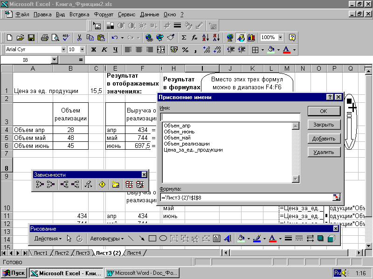Open the Формат menu
The image size is (373, 279).
click(x=104, y=14)
